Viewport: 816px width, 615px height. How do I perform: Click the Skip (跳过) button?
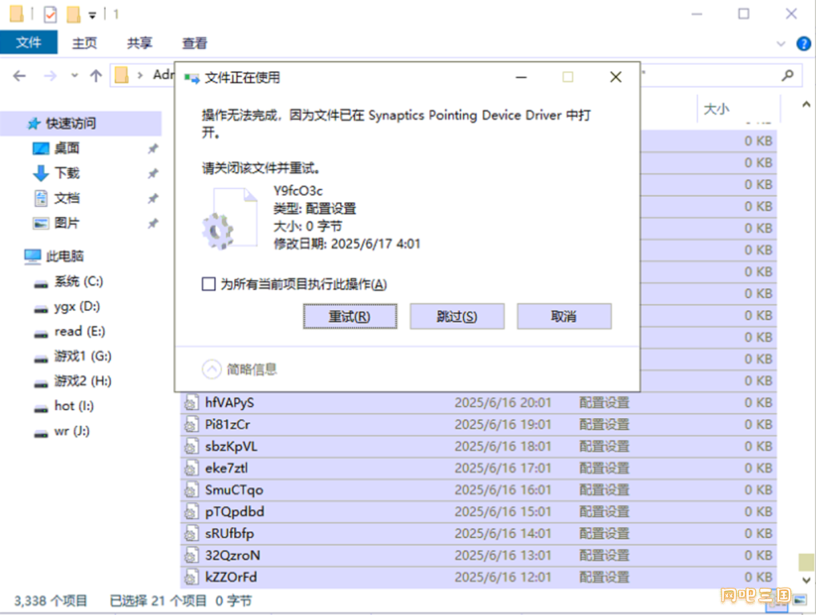click(457, 316)
